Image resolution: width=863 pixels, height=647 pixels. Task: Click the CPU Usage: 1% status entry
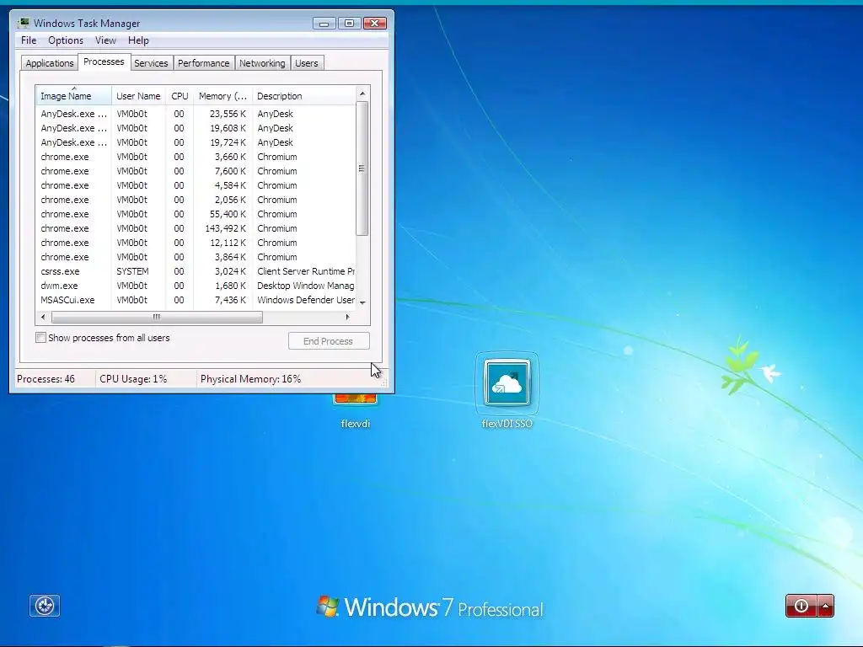point(133,379)
